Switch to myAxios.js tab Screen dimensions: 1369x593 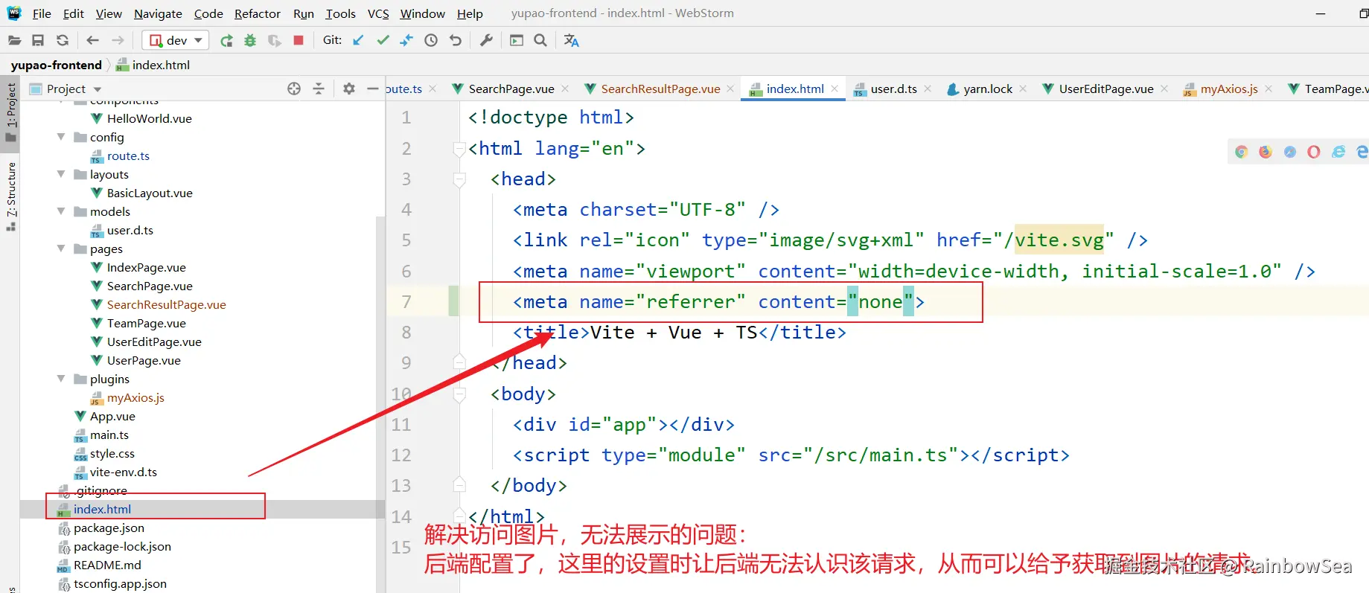1228,89
